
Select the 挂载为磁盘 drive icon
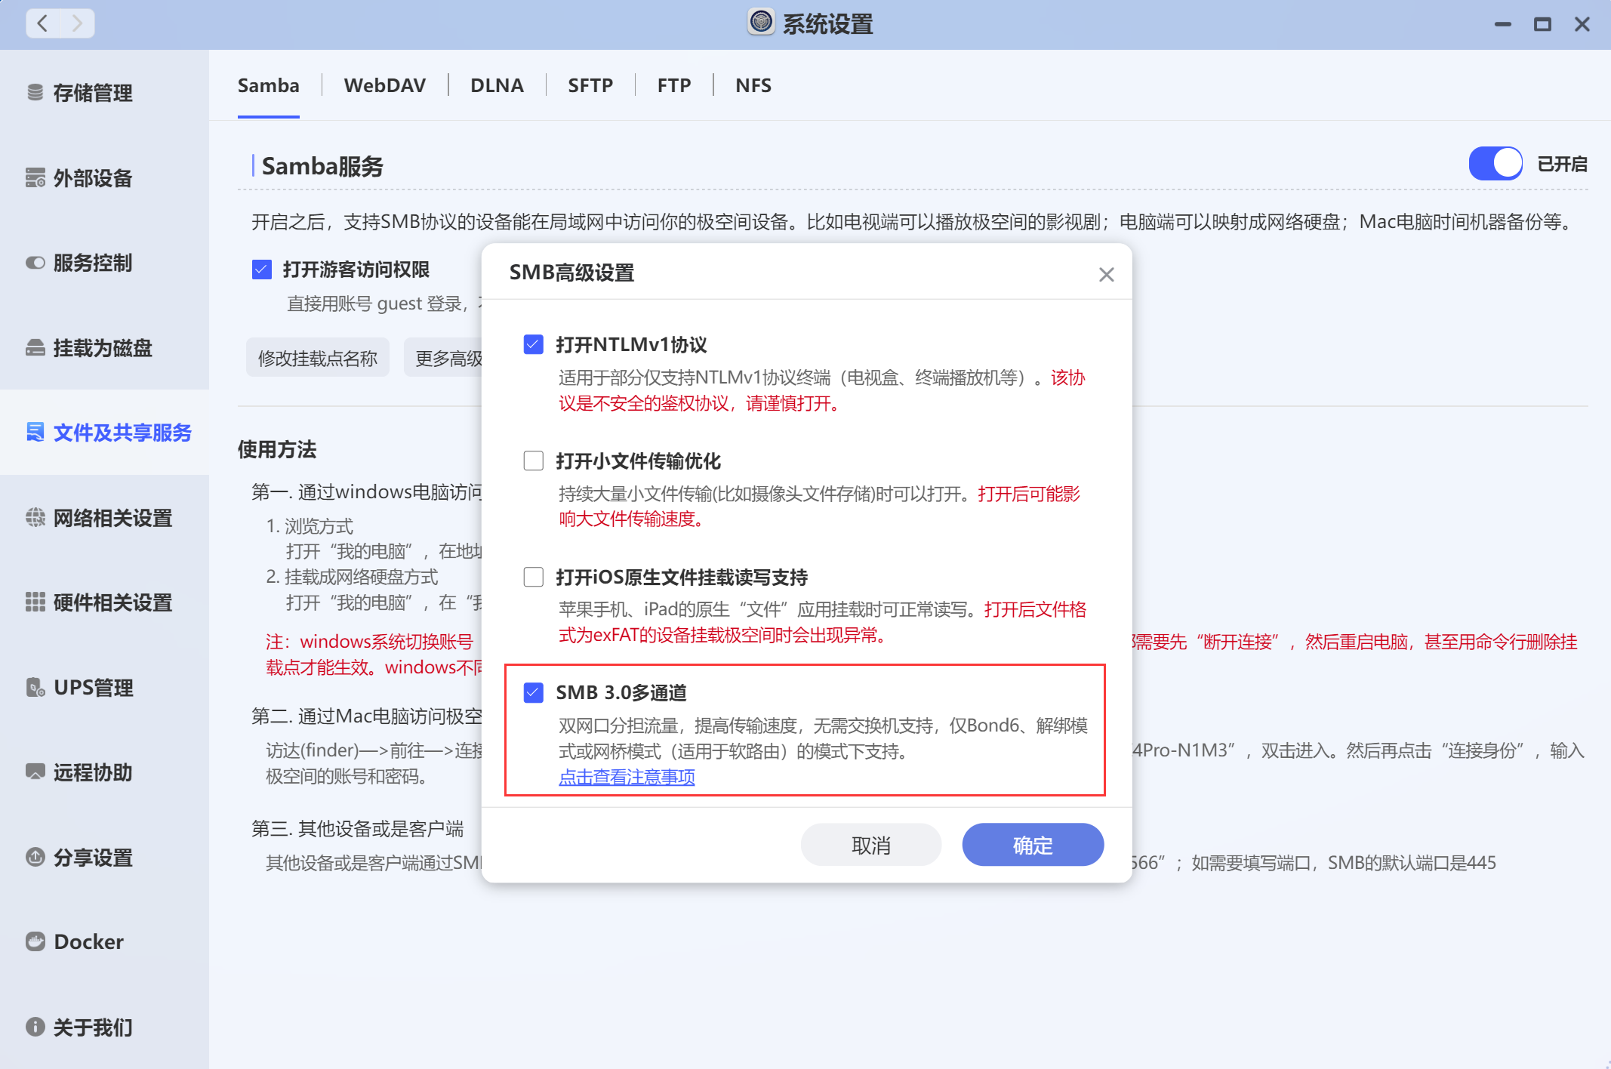pyautogui.click(x=35, y=348)
